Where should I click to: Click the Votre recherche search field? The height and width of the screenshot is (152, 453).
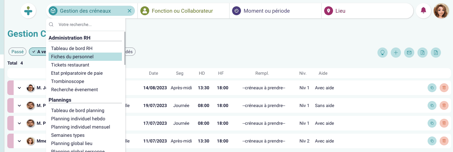(x=90, y=24)
